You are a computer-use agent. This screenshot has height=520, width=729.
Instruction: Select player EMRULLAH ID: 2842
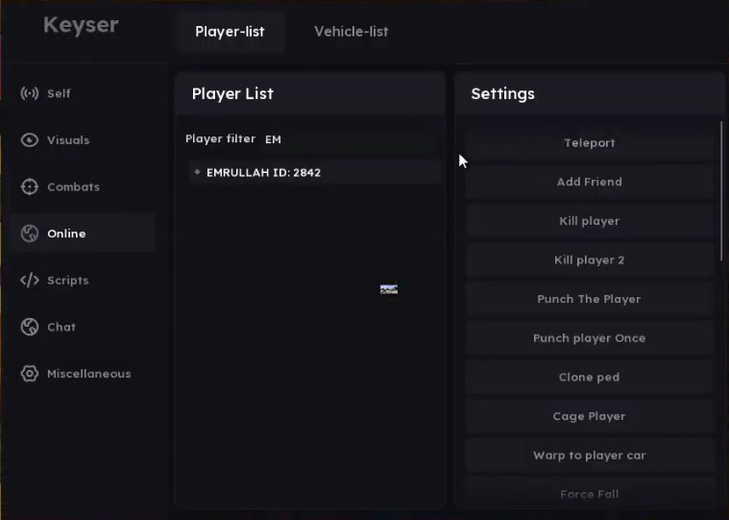263,173
